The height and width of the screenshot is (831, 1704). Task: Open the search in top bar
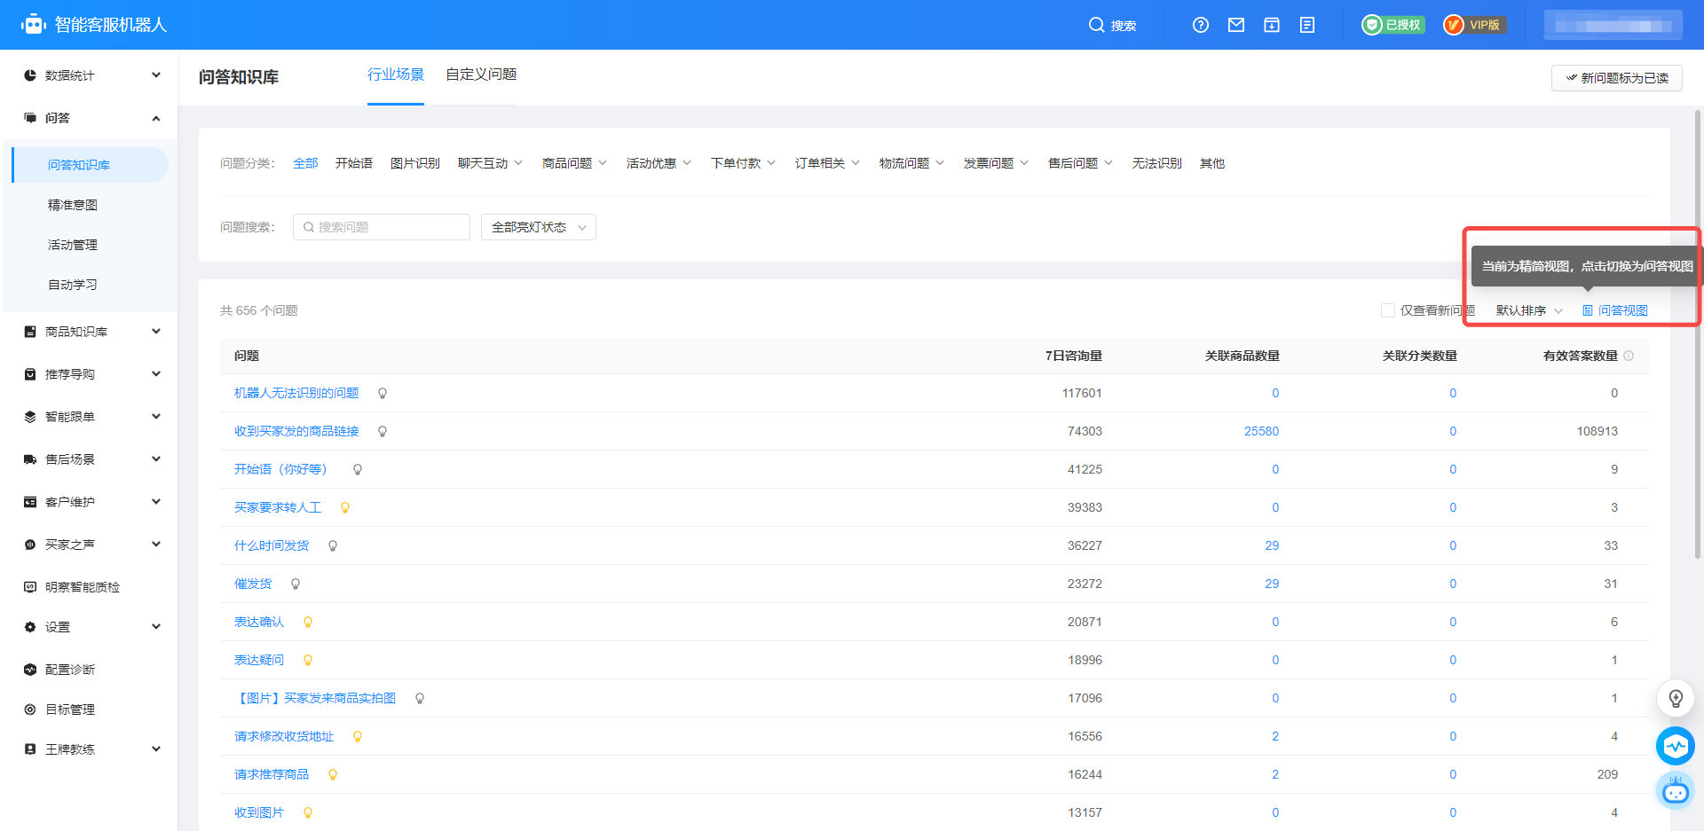pyautogui.click(x=1112, y=25)
